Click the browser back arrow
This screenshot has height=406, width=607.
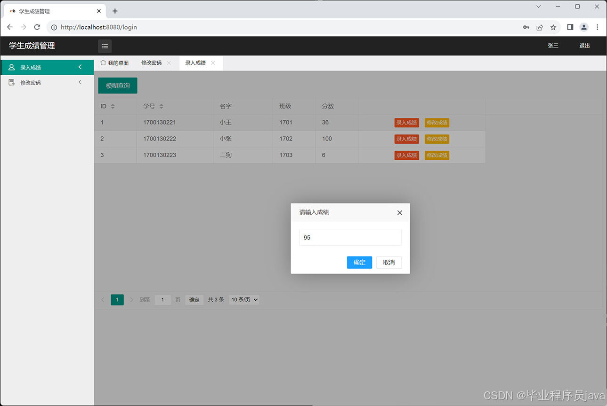coord(10,27)
